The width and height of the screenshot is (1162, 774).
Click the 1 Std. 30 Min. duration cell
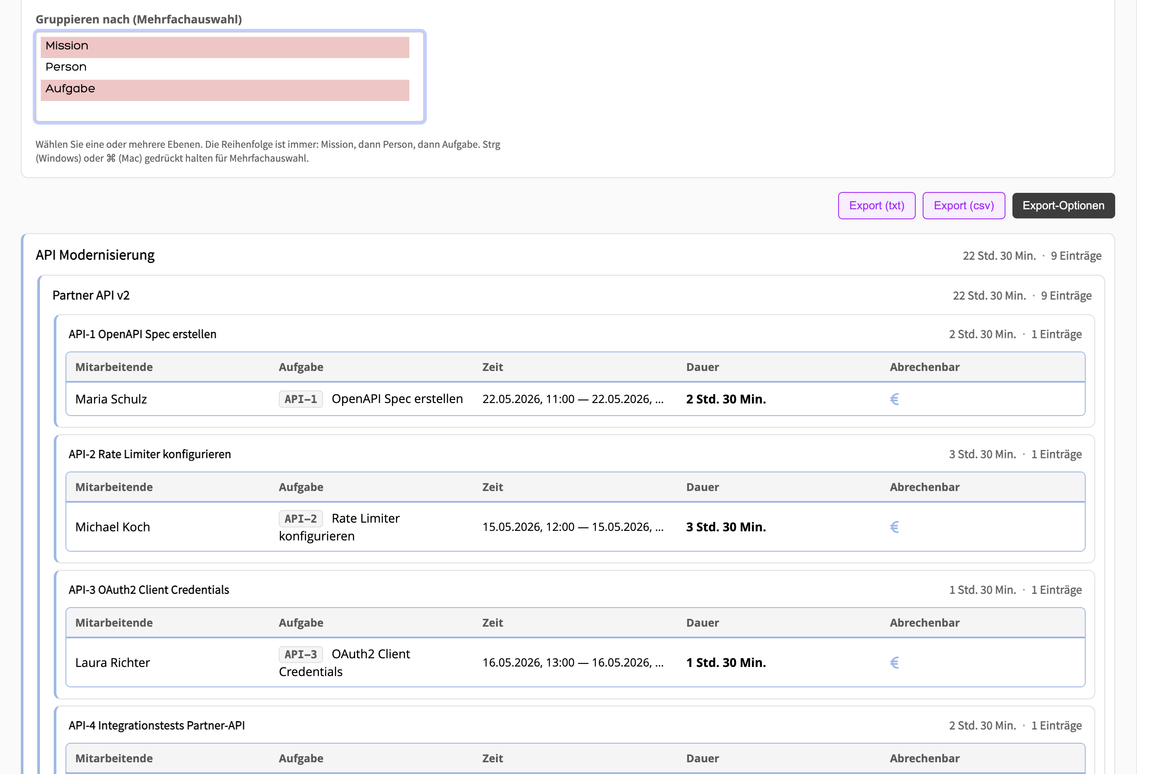tap(725, 663)
